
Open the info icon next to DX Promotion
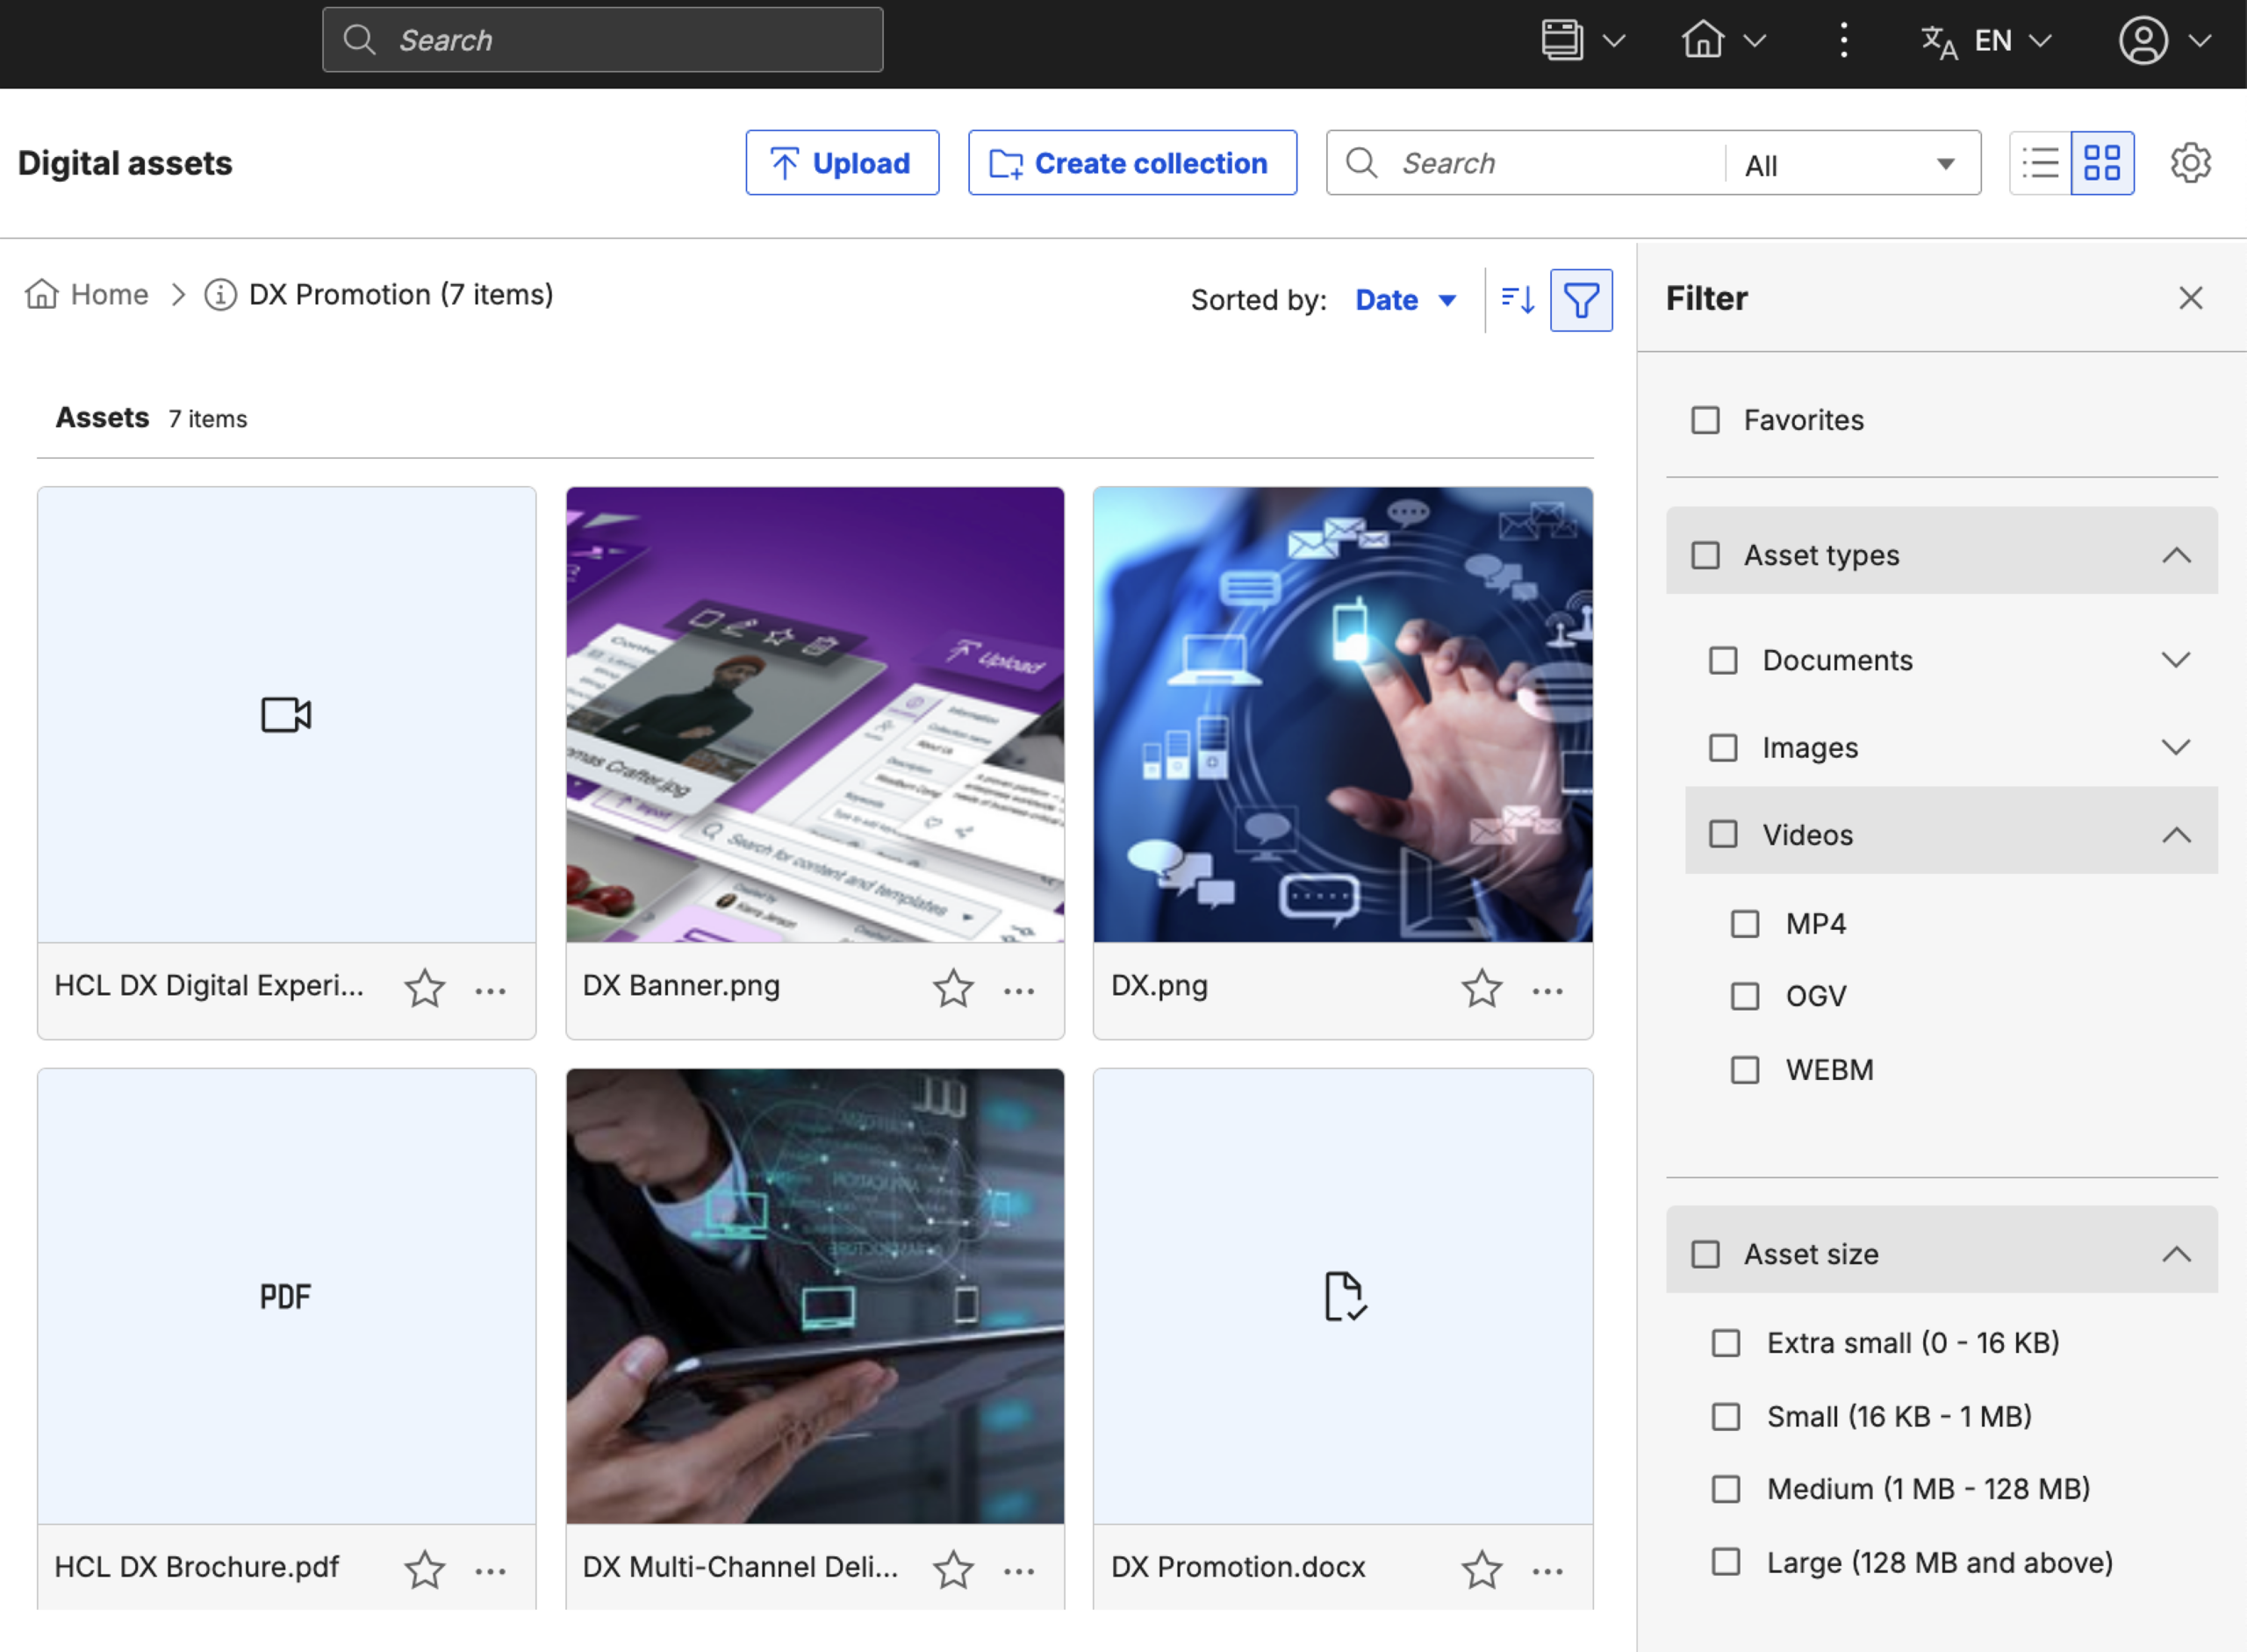pos(221,294)
